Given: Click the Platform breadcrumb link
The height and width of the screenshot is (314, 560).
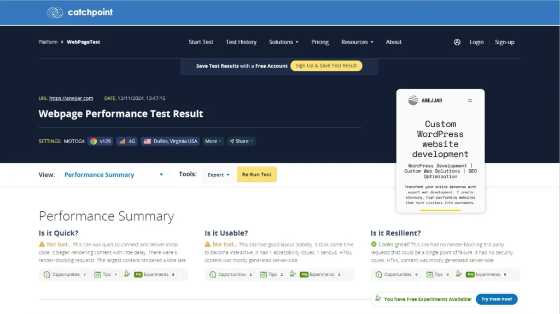Looking at the screenshot, I should 48,42.
